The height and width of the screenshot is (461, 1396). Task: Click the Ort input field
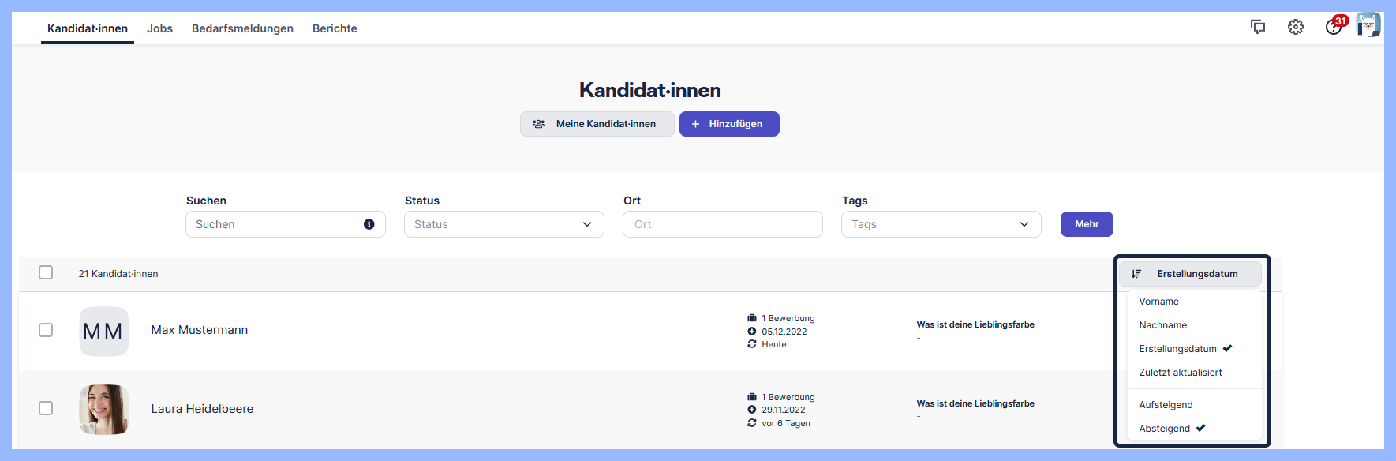tap(722, 224)
